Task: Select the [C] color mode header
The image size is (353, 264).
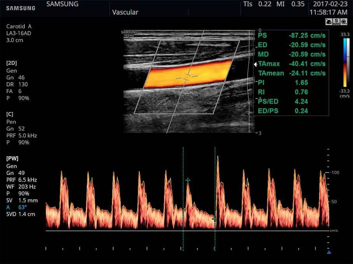Action: (x=10, y=114)
